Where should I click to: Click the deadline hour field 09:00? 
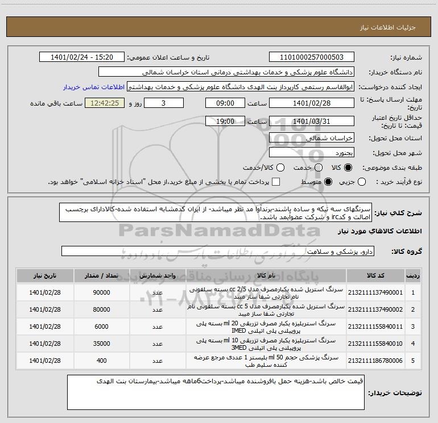[x=225, y=103]
